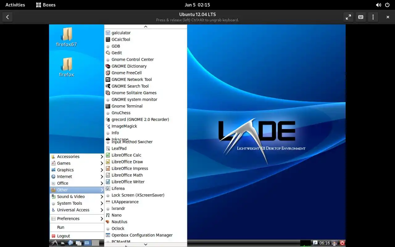Select Gnome Control Center entry
The width and height of the screenshot is (395, 247).
click(x=146, y=59)
